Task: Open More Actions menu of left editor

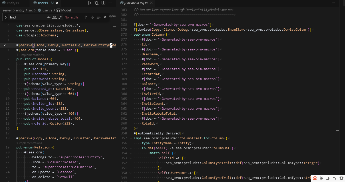Action: (110, 3)
